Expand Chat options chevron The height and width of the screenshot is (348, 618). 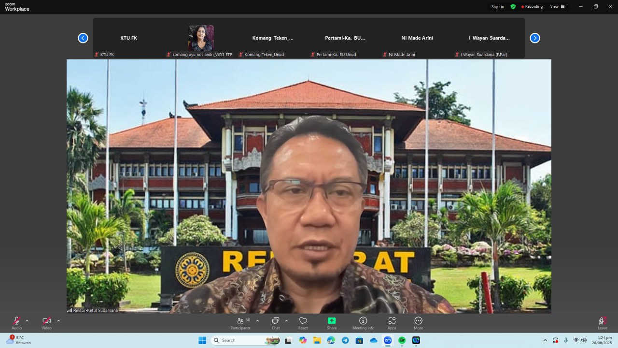(286, 320)
